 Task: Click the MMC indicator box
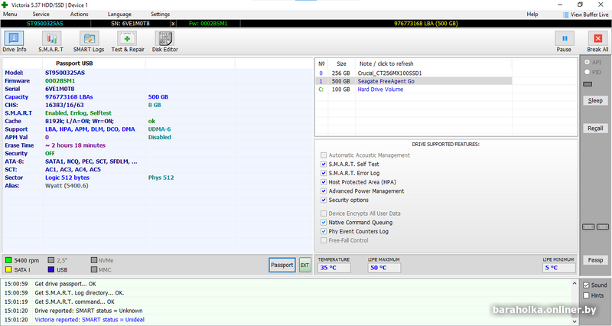pyautogui.click(x=94, y=269)
